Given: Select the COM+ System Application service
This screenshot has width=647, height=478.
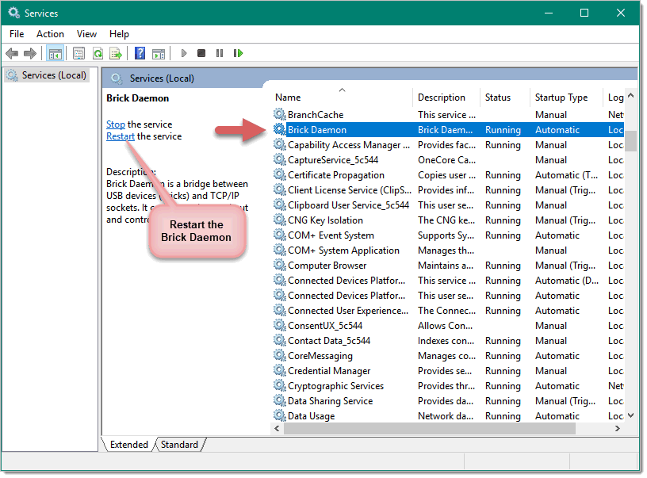Looking at the screenshot, I should point(344,250).
